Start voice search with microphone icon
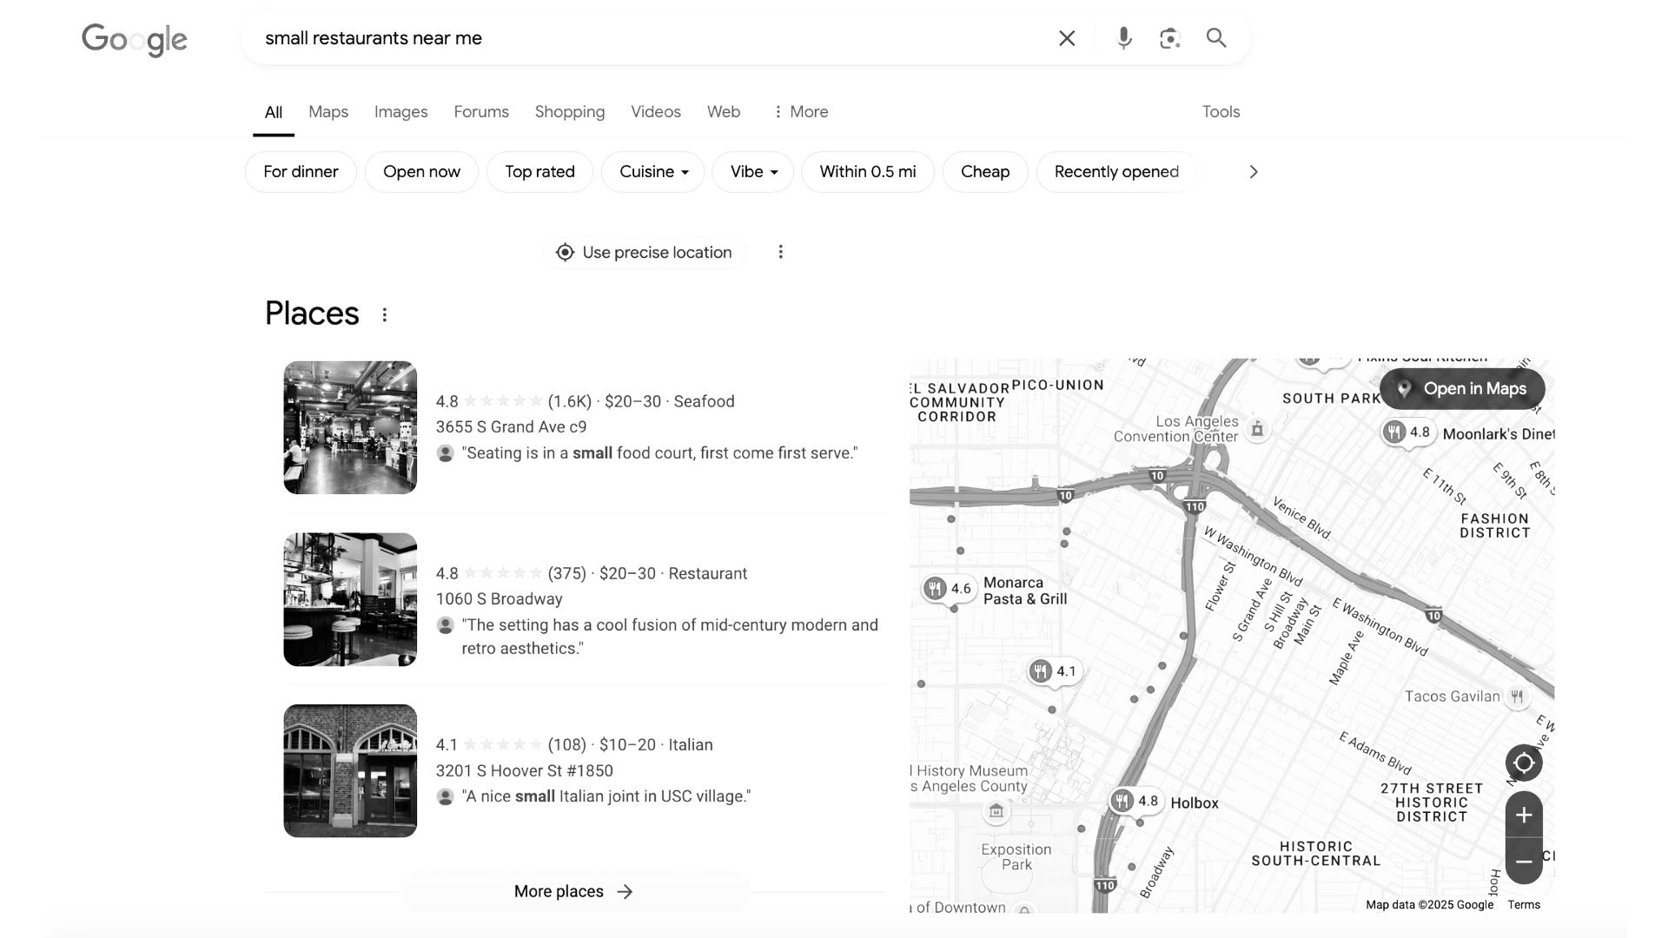The height and width of the screenshot is (938, 1668). (1123, 38)
